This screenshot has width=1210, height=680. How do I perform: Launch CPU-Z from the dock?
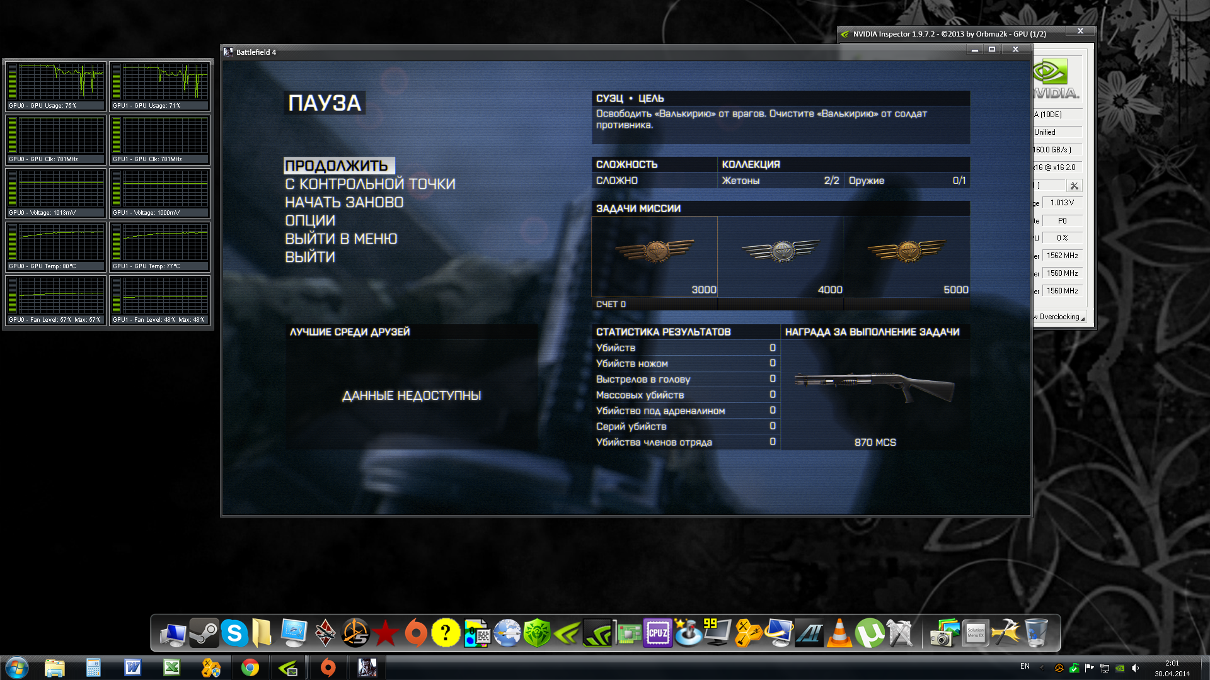(x=657, y=633)
